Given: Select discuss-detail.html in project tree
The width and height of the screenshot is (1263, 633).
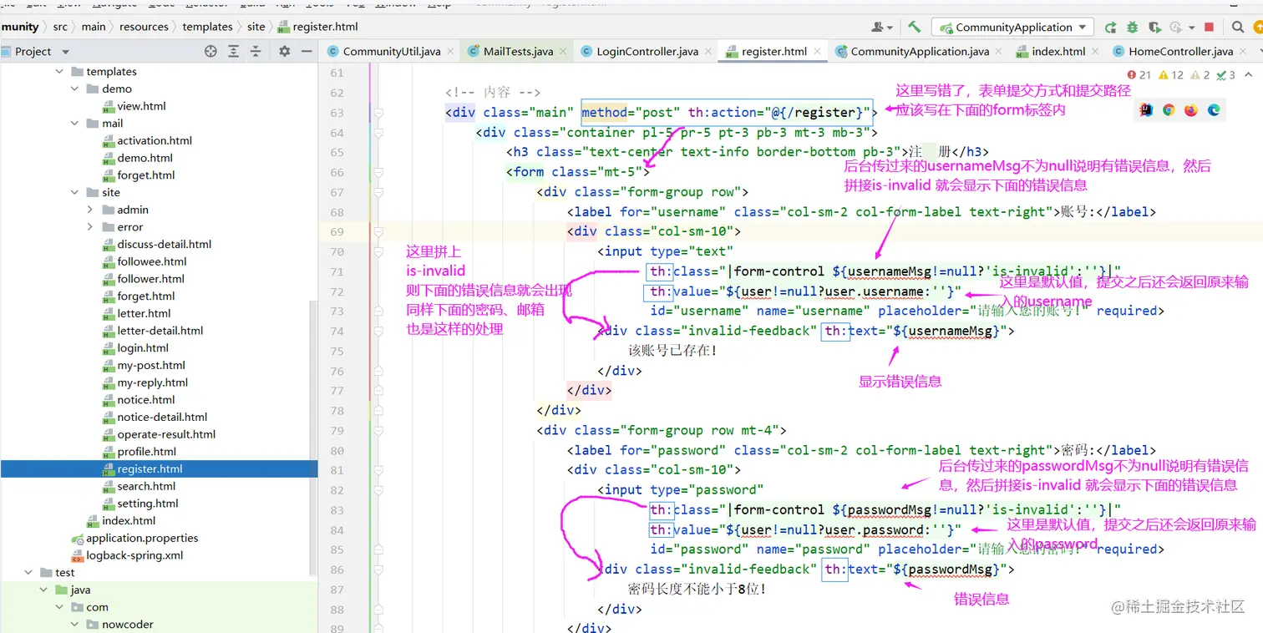Looking at the screenshot, I should 165,244.
